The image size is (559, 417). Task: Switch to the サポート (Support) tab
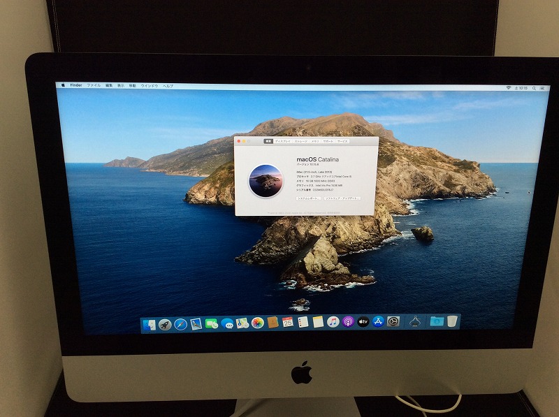pos(328,141)
